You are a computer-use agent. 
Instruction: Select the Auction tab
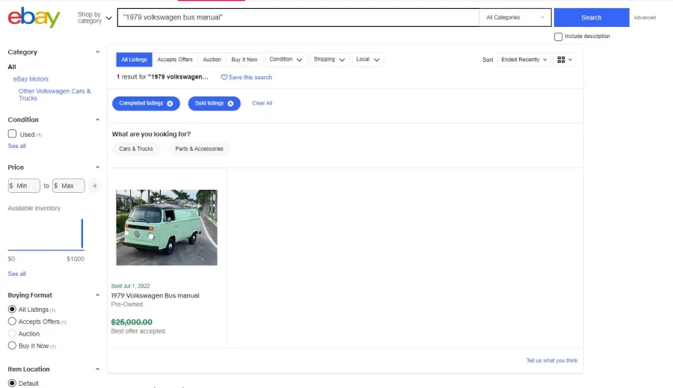click(212, 60)
